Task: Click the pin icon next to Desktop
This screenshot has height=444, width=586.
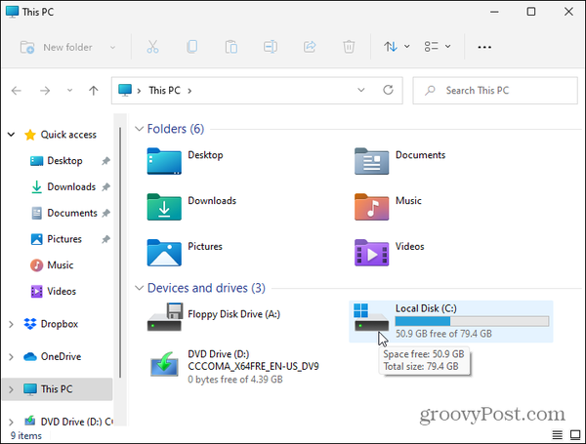Action: 106,161
